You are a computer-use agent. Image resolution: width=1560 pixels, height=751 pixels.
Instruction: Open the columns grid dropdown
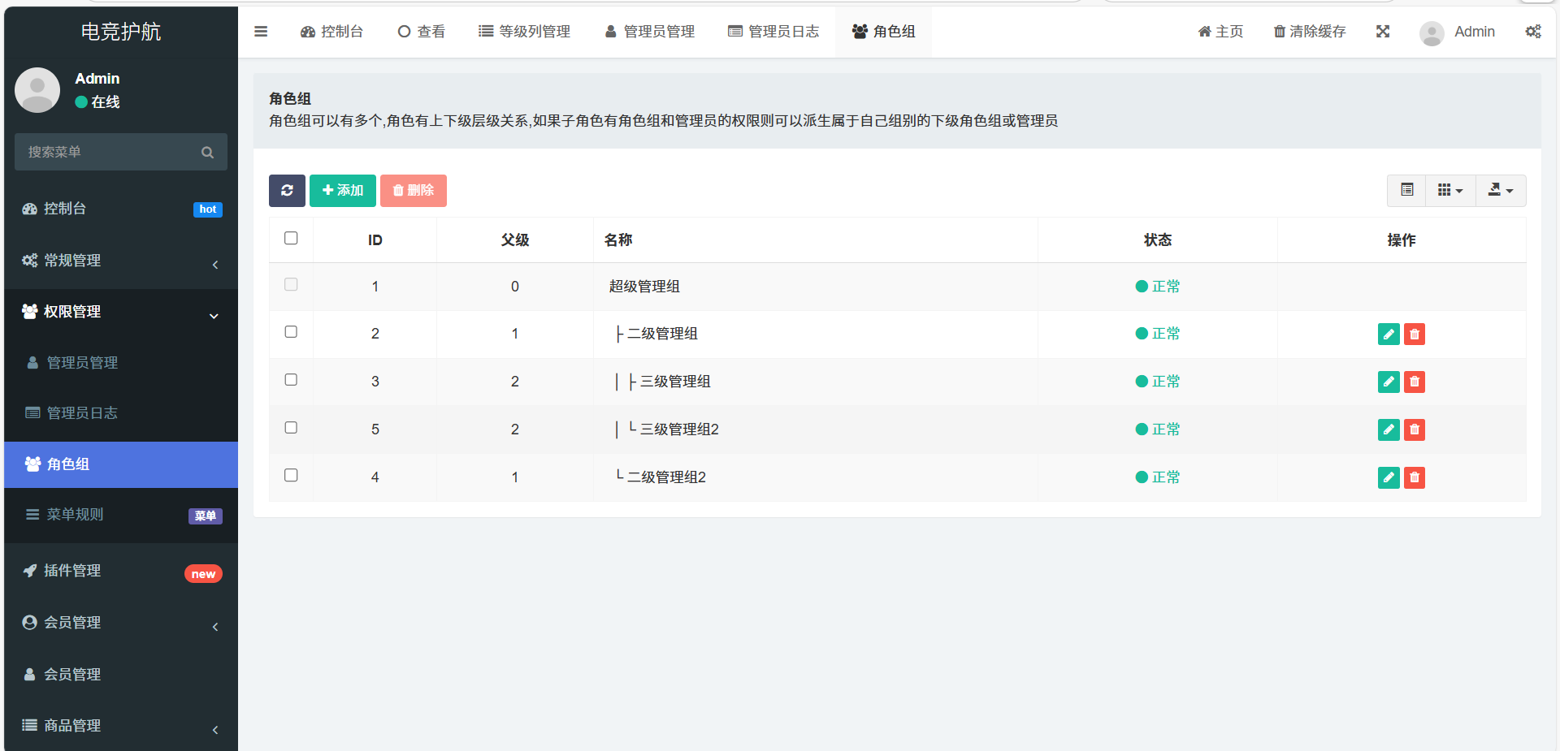pyautogui.click(x=1449, y=191)
